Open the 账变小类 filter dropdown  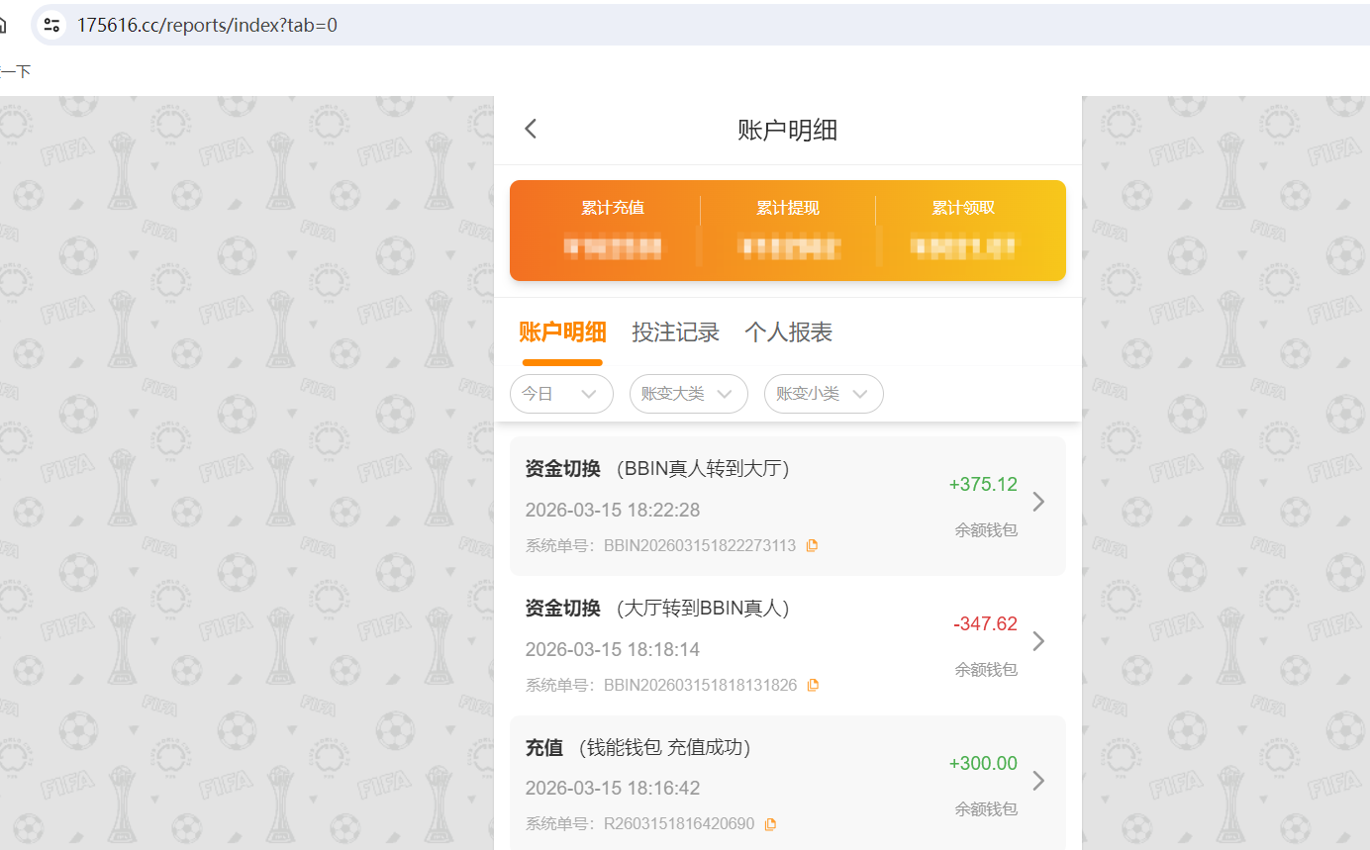click(x=823, y=394)
